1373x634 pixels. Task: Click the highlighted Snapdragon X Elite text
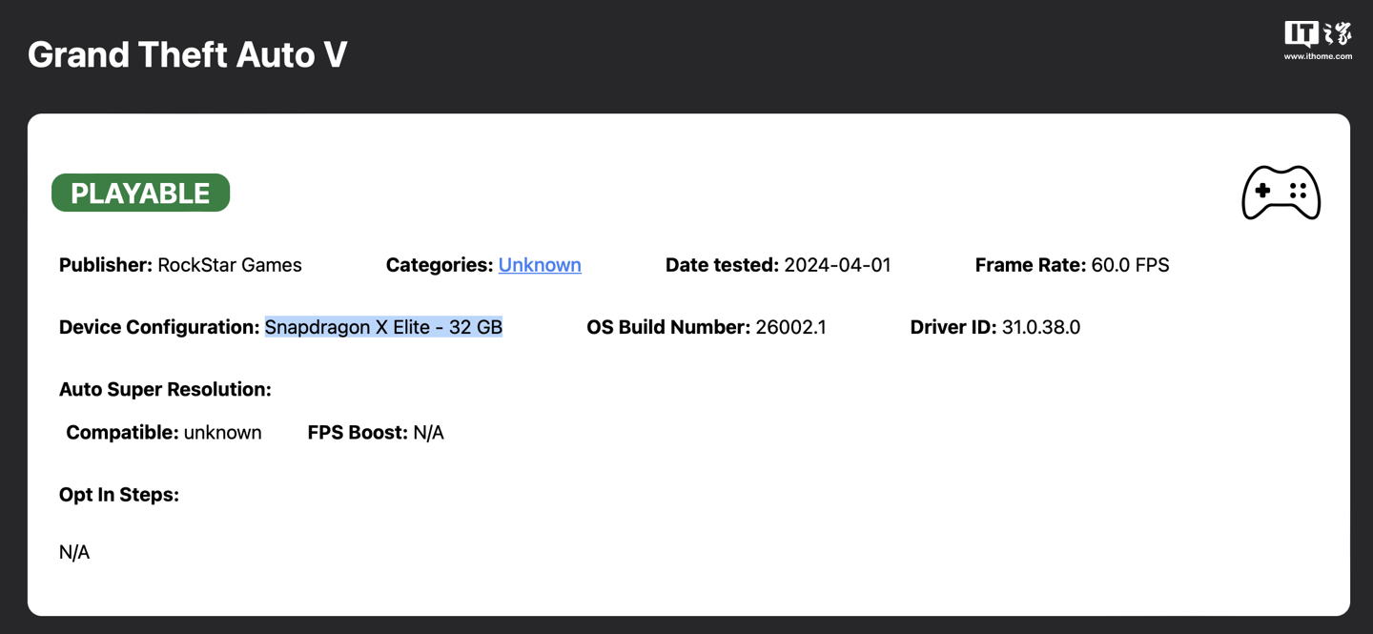[383, 327]
